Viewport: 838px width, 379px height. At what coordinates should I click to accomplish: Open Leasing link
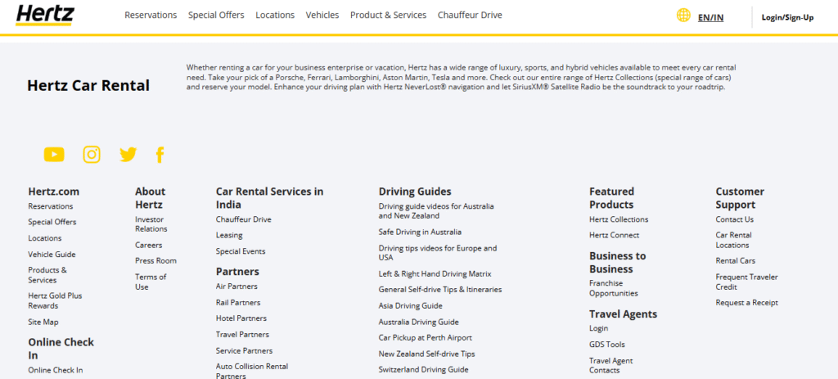click(229, 235)
